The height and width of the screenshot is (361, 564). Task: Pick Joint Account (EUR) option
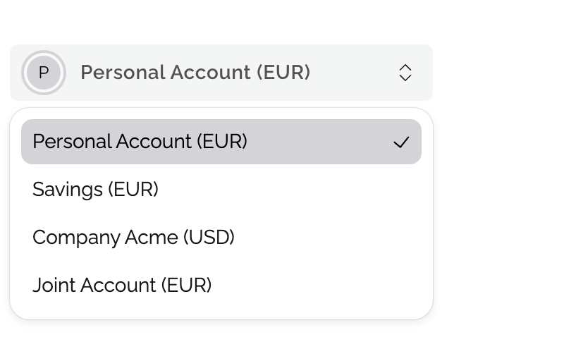[122, 286]
